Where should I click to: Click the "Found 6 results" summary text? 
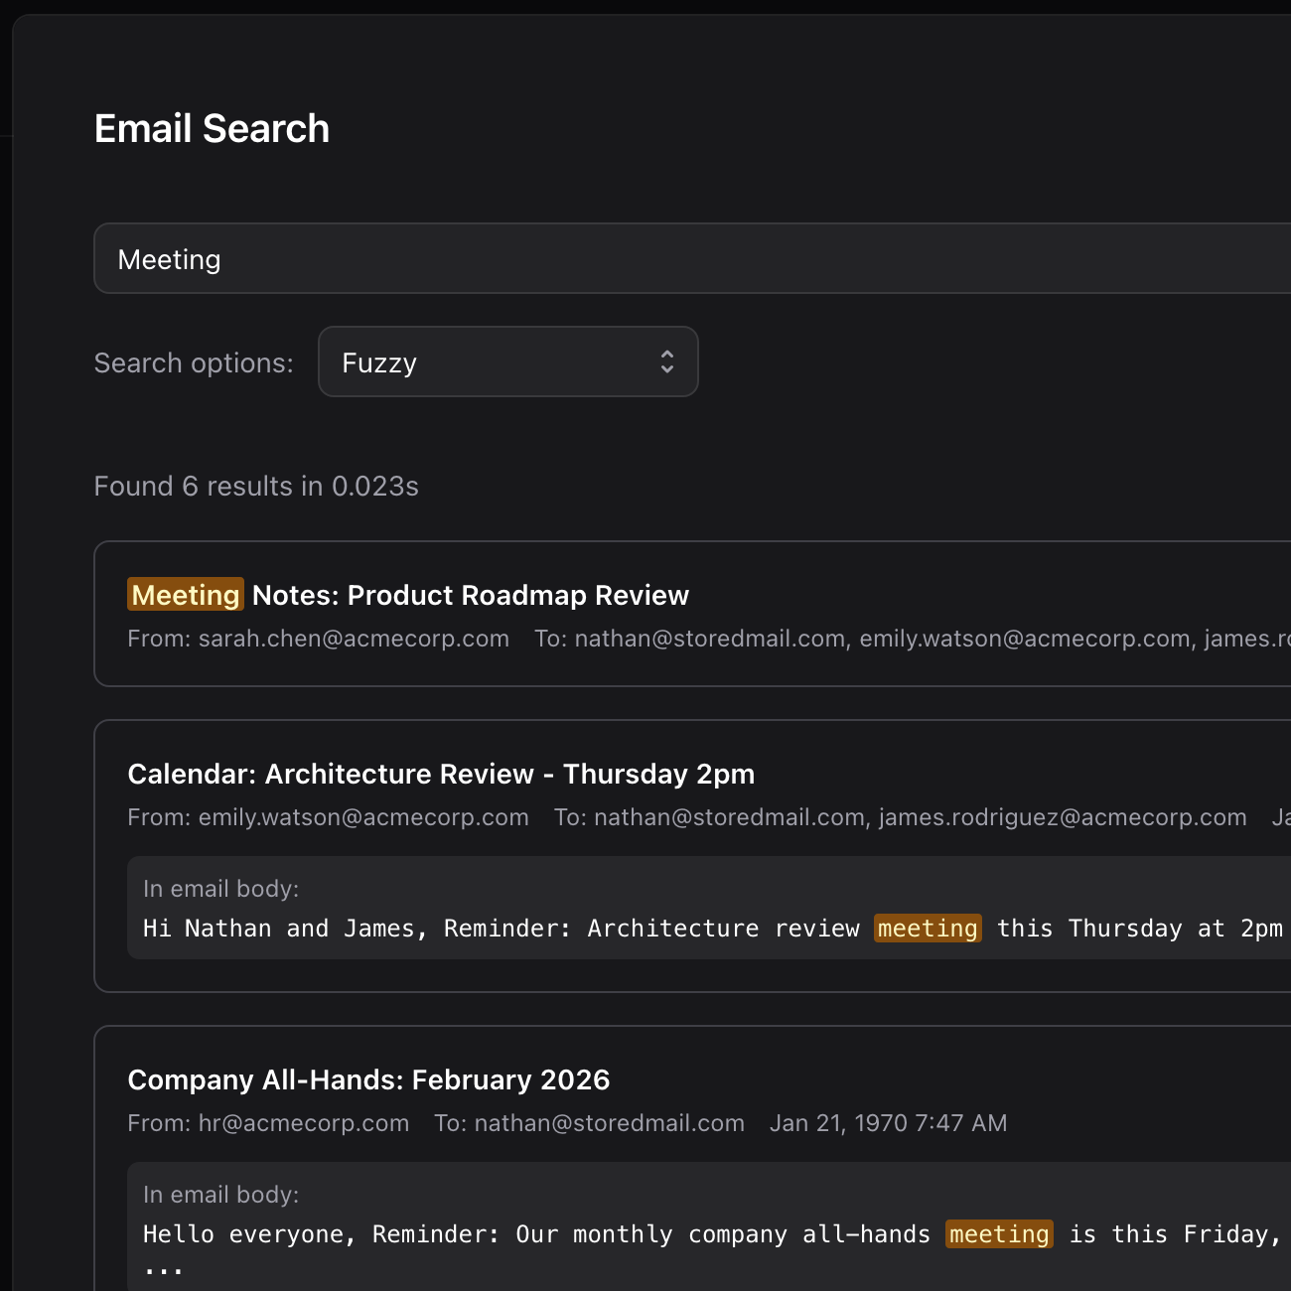256,487
